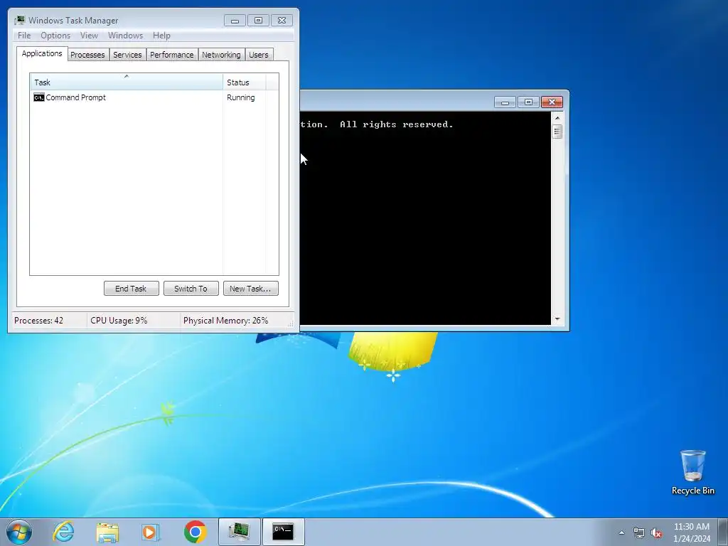Sort by the Status column header
The height and width of the screenshot is (546, 728).
[x=245, y=82]
